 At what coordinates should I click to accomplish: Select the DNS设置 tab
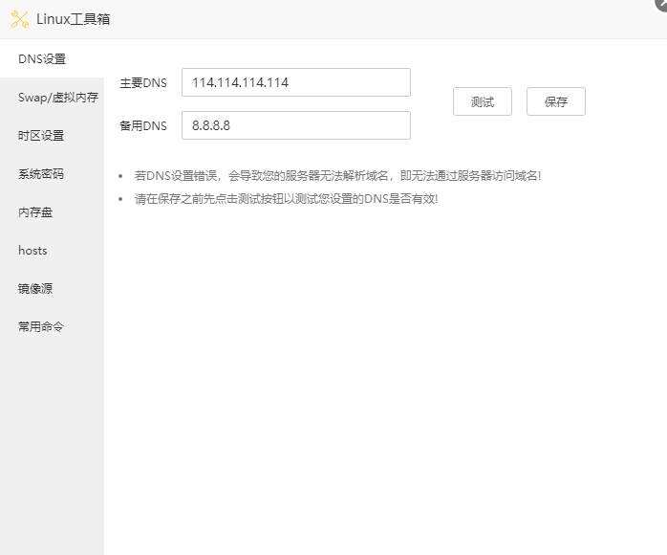click(52, 58)
